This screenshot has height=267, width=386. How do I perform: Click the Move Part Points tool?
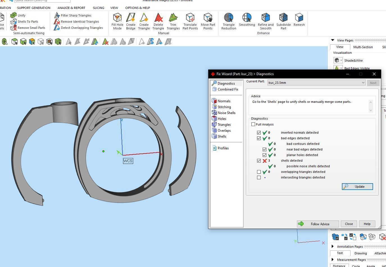(208, 21)
